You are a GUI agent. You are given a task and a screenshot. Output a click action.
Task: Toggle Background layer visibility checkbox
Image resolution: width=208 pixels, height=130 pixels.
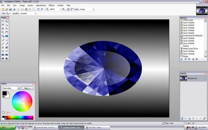pyautogui.click(x=205, y=78)
